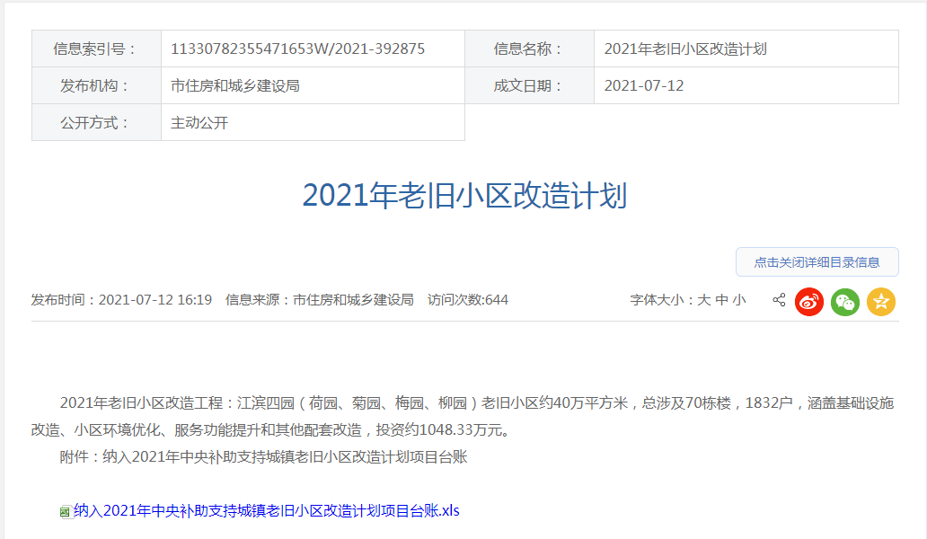Click the share icon beside font size
Image resolution: width=927 pixels, height=539 pixels.
(779, 300)
